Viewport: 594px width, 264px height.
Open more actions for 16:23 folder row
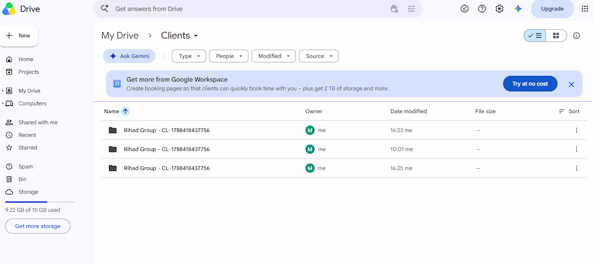coord(576,130)
